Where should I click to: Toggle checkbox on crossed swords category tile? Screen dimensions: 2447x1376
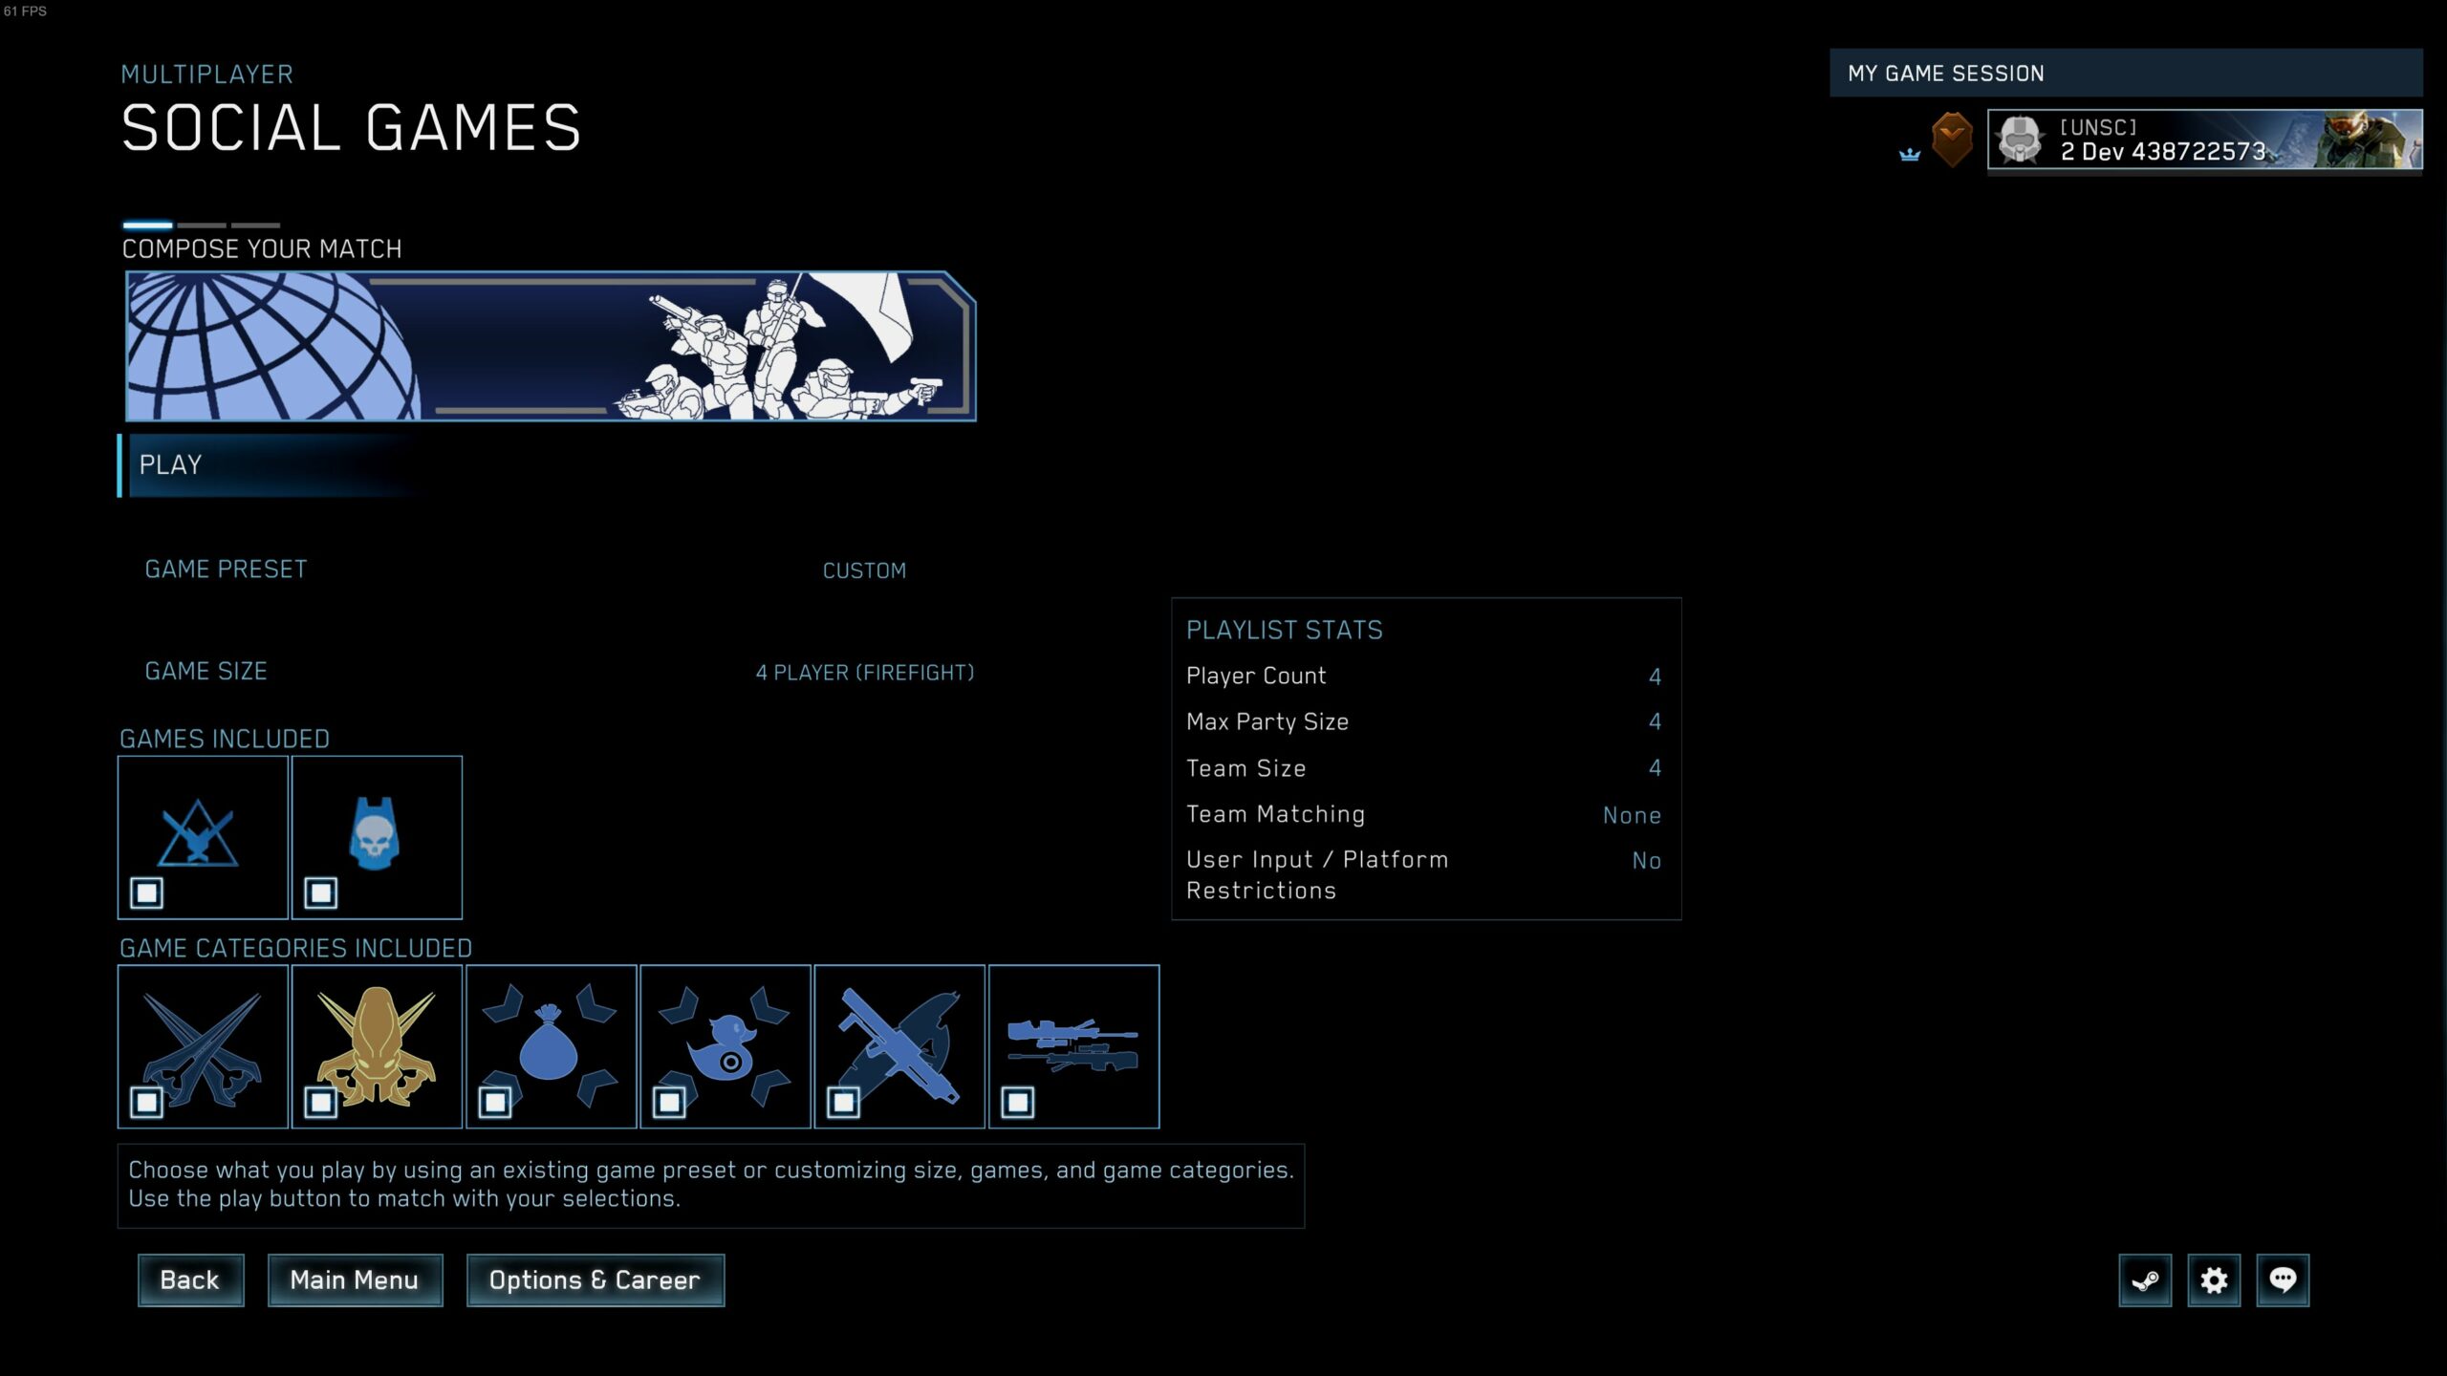[147, 1103]
